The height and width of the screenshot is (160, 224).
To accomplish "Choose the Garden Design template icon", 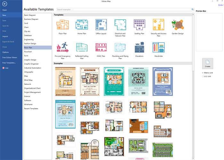I will [178, 25].
